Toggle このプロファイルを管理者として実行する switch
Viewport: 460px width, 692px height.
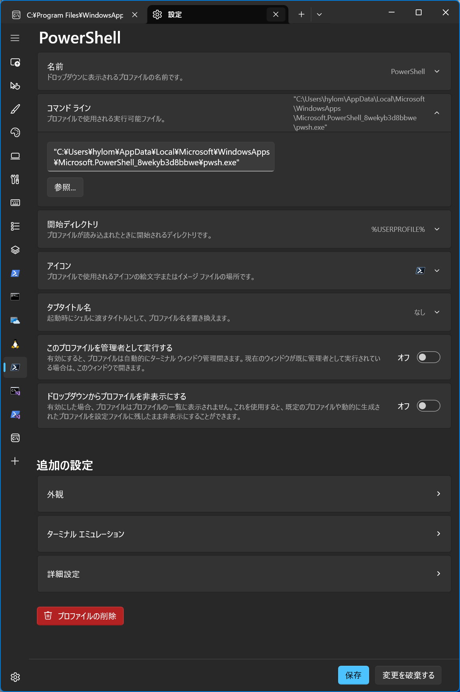[x=429, y=357]
